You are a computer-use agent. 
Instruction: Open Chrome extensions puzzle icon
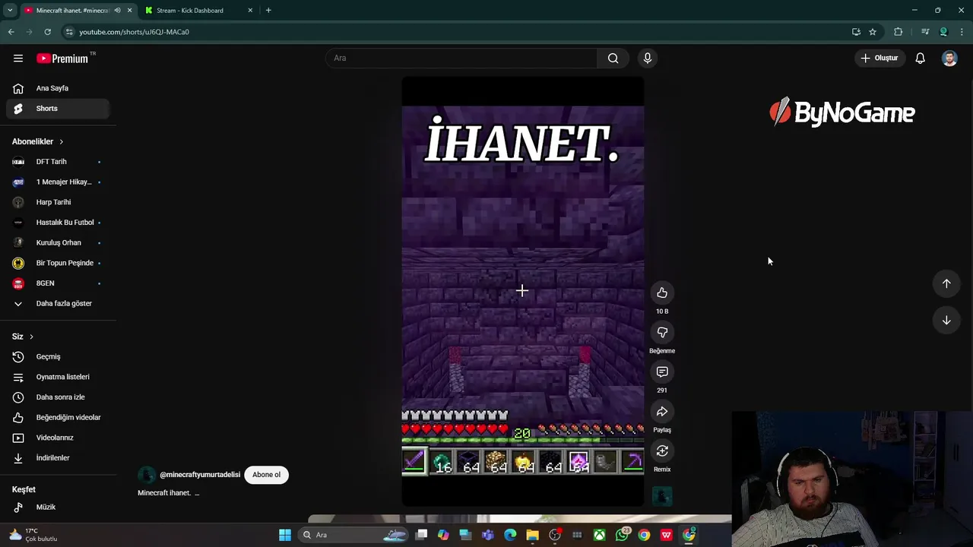point(899,32)
